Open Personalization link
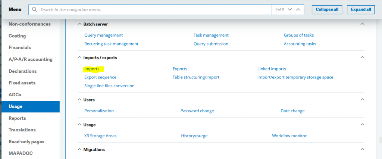 click(x=99, y=111)
